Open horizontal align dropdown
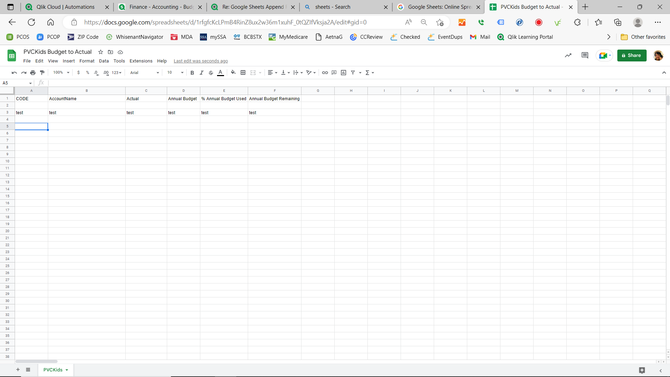The width and height of the screenshot is (670, 377). tap(273, 73)
